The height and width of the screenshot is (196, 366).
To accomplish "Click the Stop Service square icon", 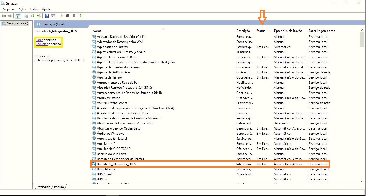I will tap(68, 16).
